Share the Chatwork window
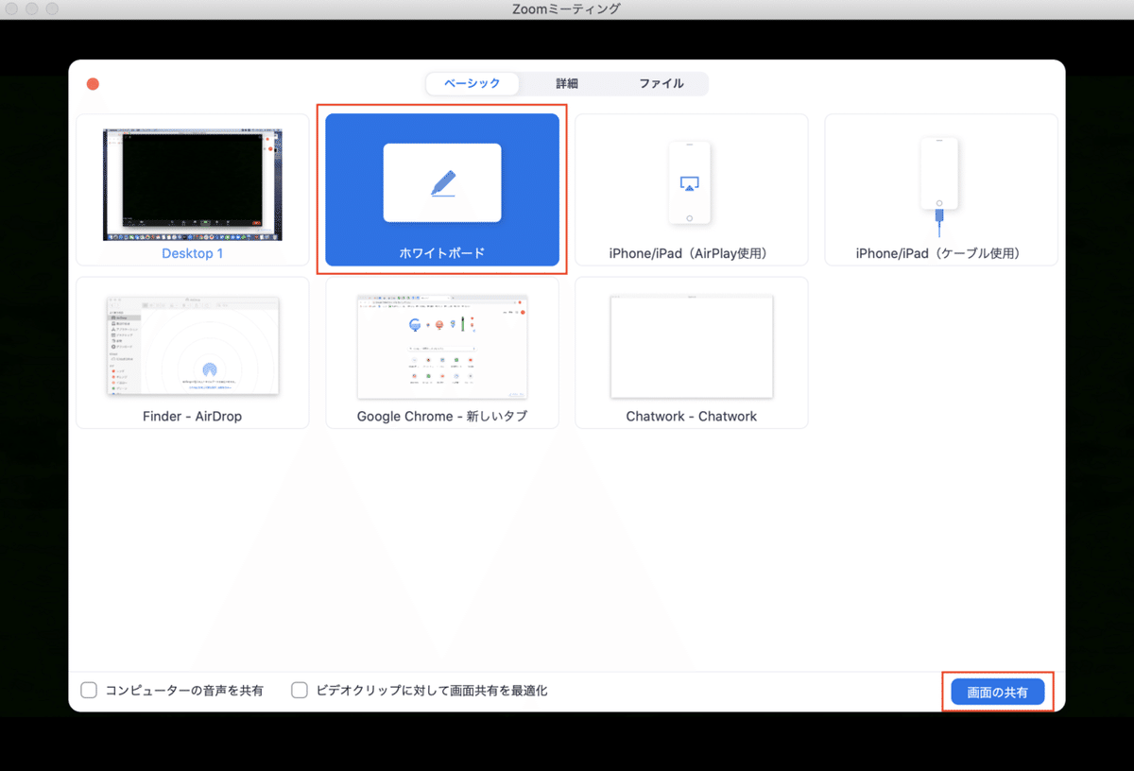Screen dimensions: 1134x771 point(691,350)
